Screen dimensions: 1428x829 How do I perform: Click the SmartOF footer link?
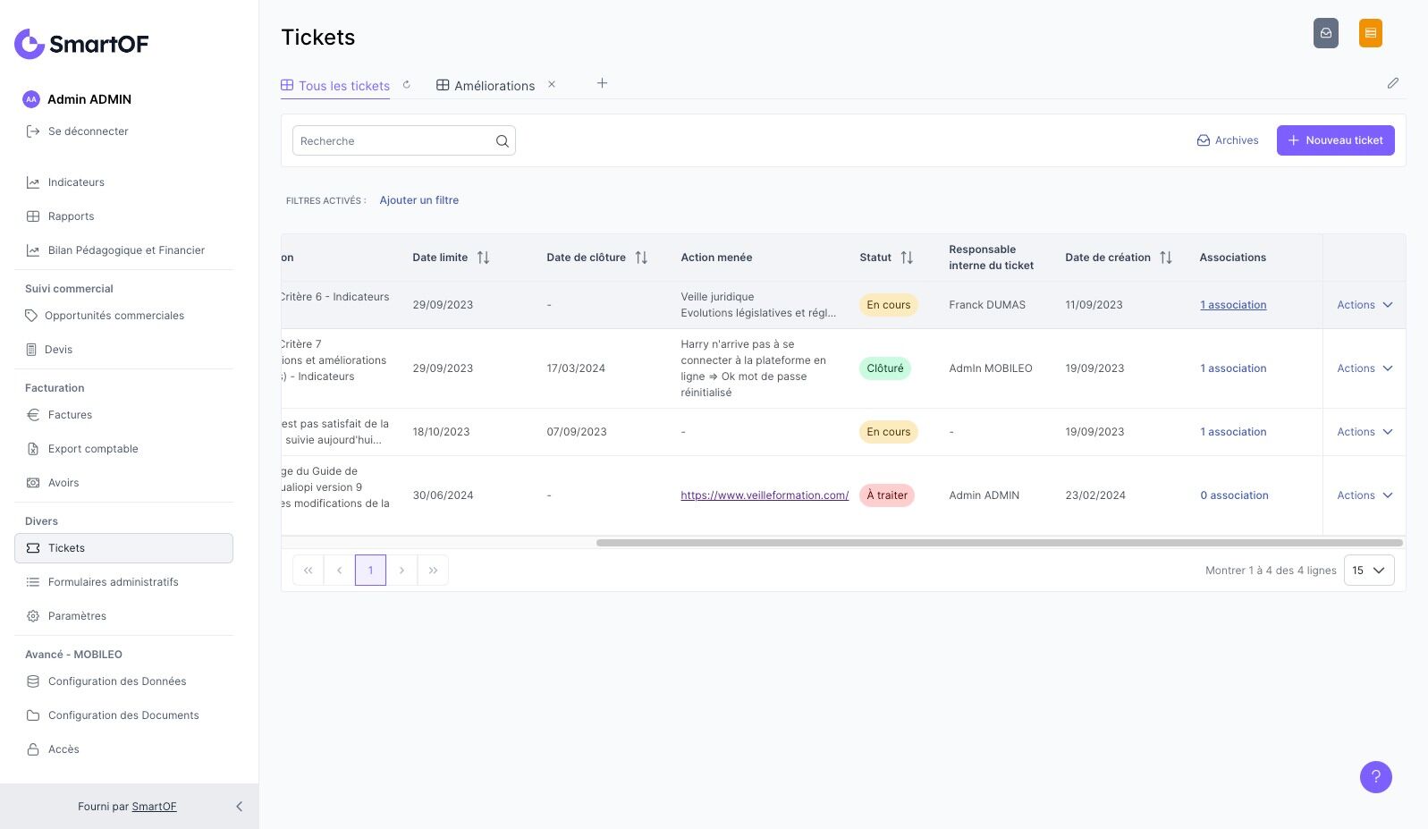pyautogui.click(x=154, y=807)
